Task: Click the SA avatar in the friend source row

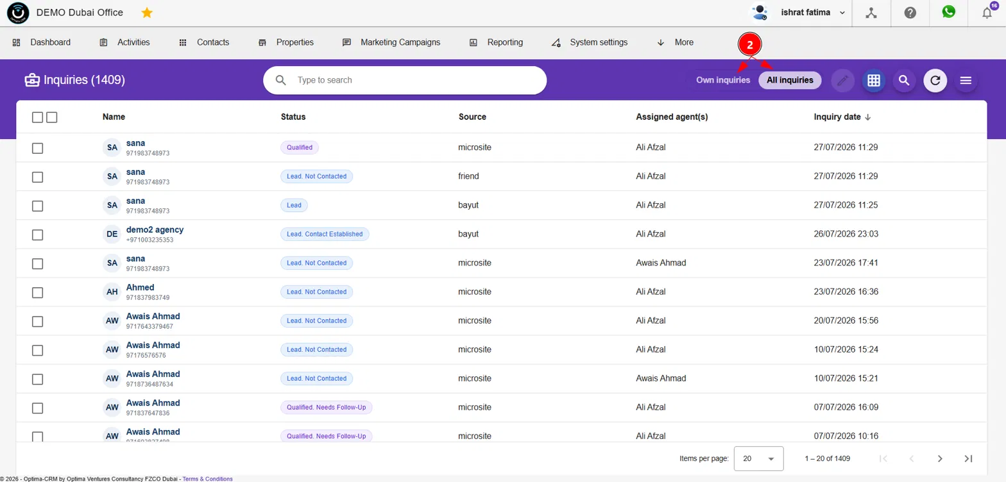Action: click(x=112, y=177)
